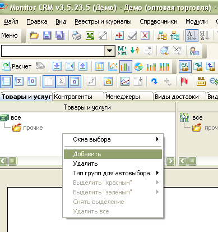
Task: Click the magnifier search document icon
Action: (165, 51)
